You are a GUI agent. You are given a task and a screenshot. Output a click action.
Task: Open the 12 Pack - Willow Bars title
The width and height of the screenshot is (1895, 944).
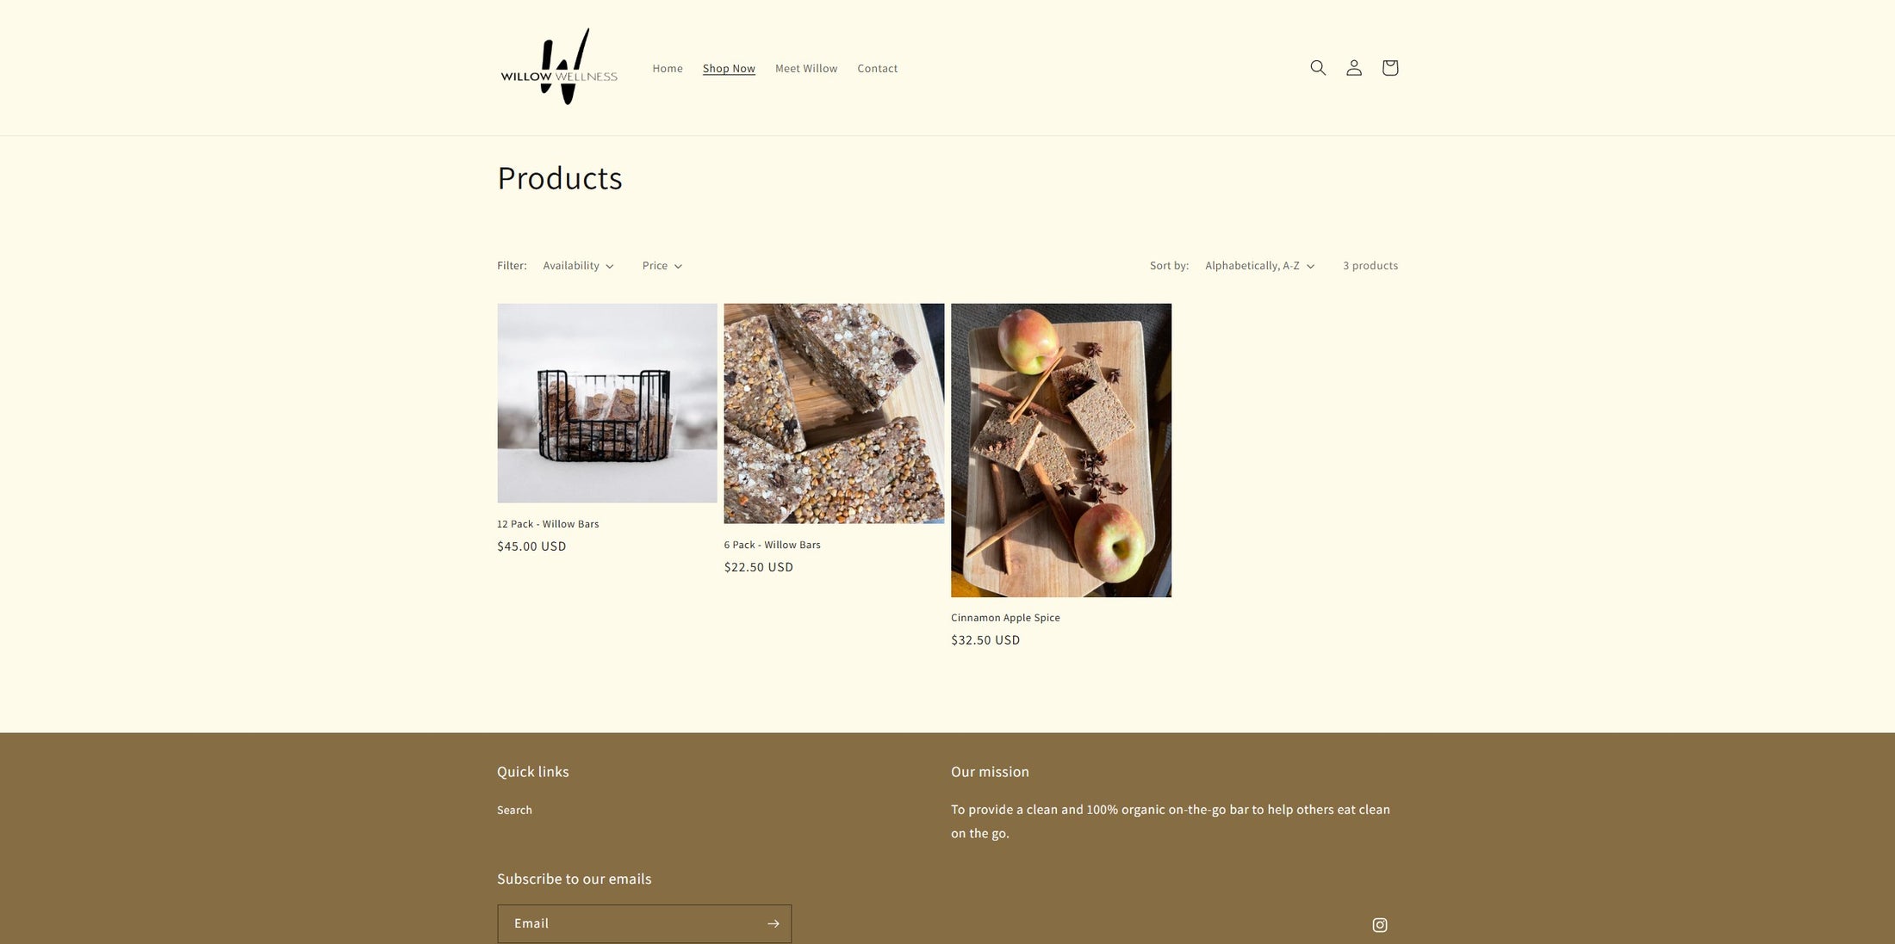548,524
